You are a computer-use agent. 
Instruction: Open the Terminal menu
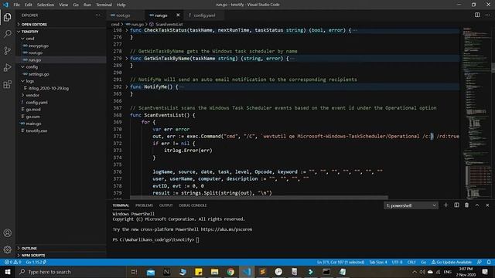click(x=104, y=5)
